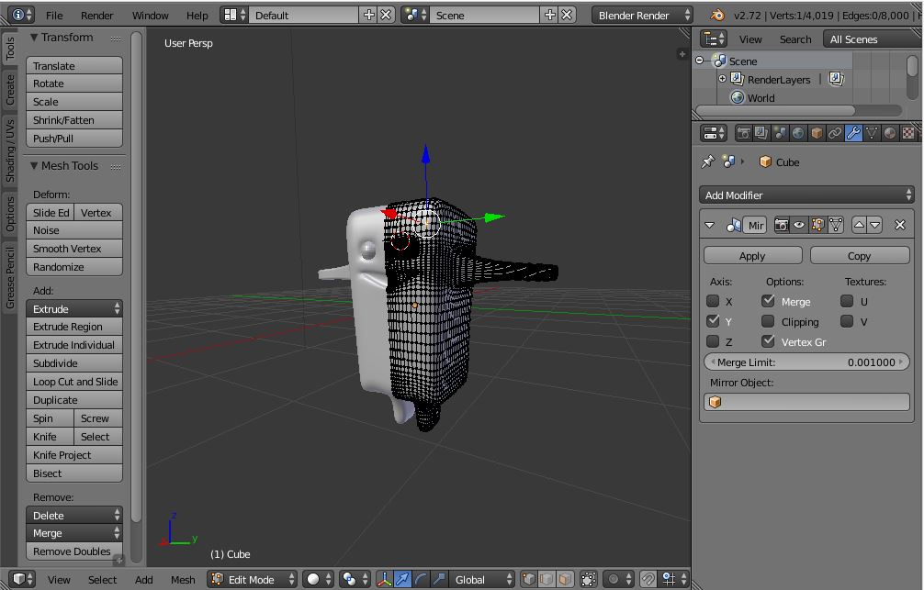The image size is (924, 590).
Task: Enable the V textures checkbox
Action: (847, 321)
